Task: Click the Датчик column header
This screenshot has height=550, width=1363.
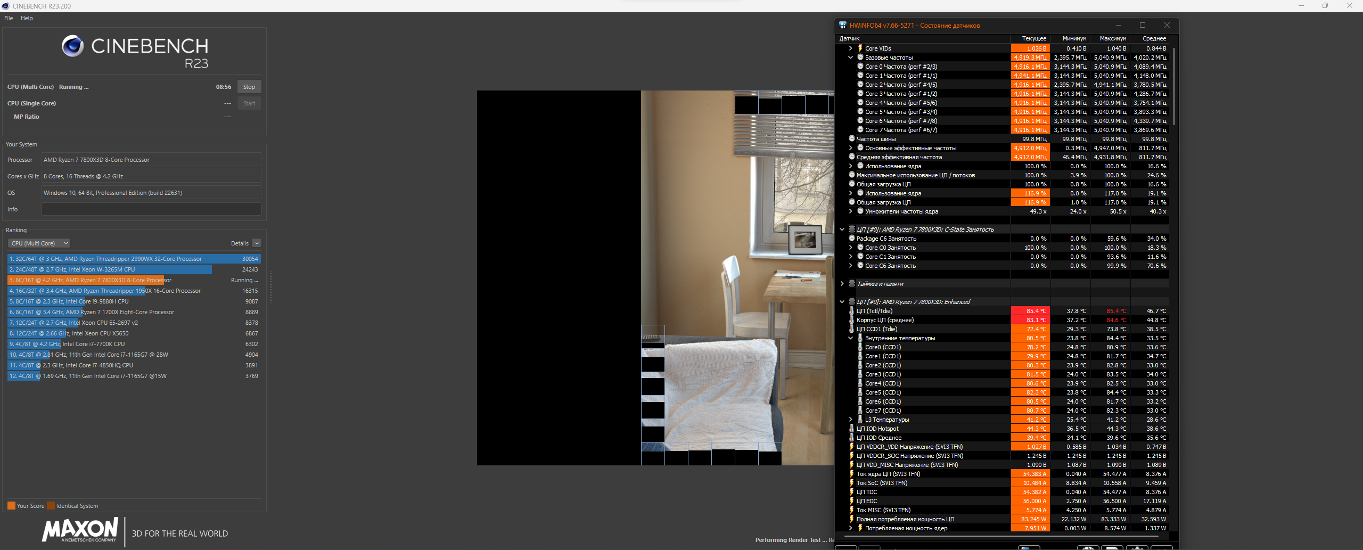Action: click(923, 38)
